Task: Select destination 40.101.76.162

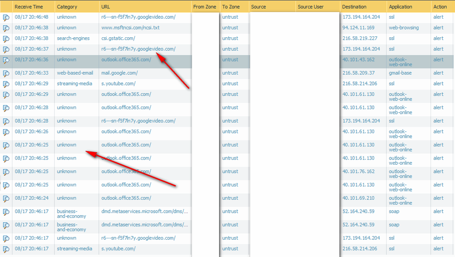Action: point(358,171)
